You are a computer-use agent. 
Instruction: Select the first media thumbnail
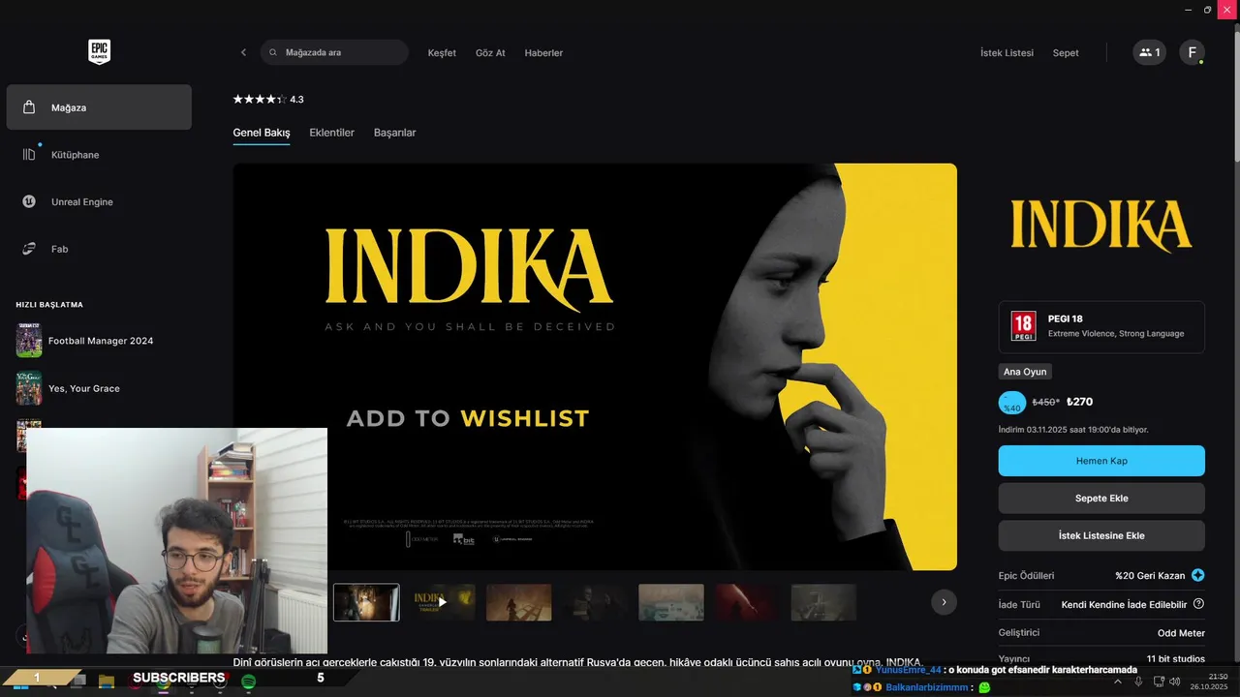coord(366,602)
